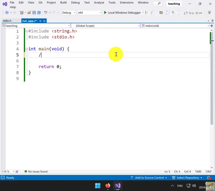Click the New Project toolbar icon
The width and height of the screenshot is (215, 191).
pyautogui.click(x=21, y=13)
